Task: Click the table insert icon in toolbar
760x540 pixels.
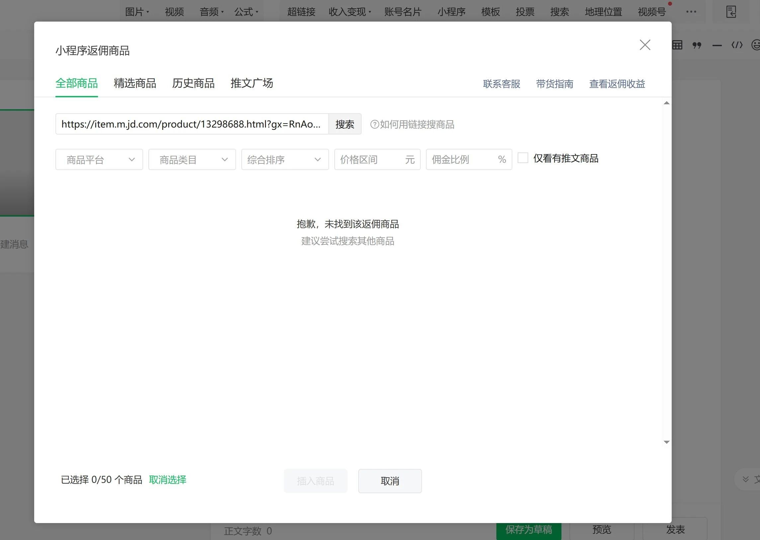Action: click(677, 45)
